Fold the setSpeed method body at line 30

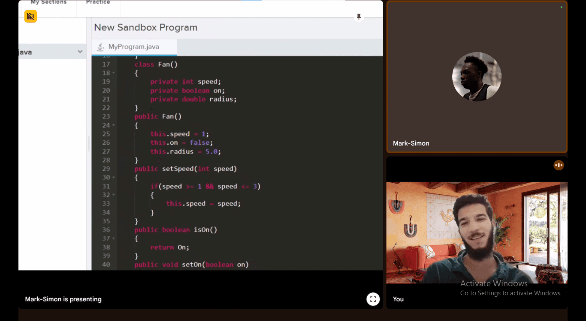(114, 178)
